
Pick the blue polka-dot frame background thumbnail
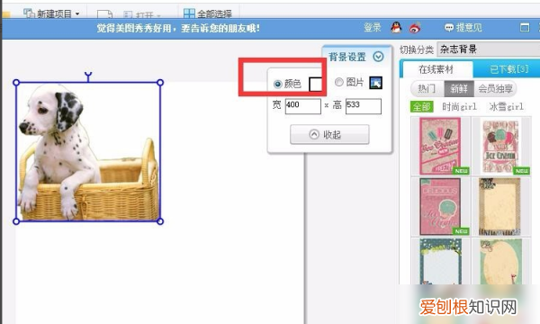[440, 261]
